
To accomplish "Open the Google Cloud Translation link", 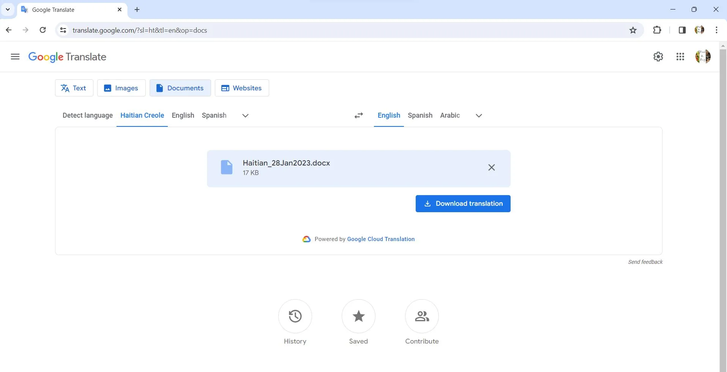I will [x=380, y=239].
